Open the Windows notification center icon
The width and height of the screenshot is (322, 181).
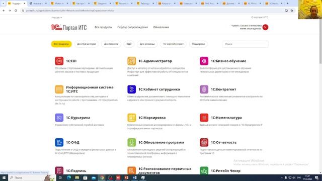click(317, 177)
